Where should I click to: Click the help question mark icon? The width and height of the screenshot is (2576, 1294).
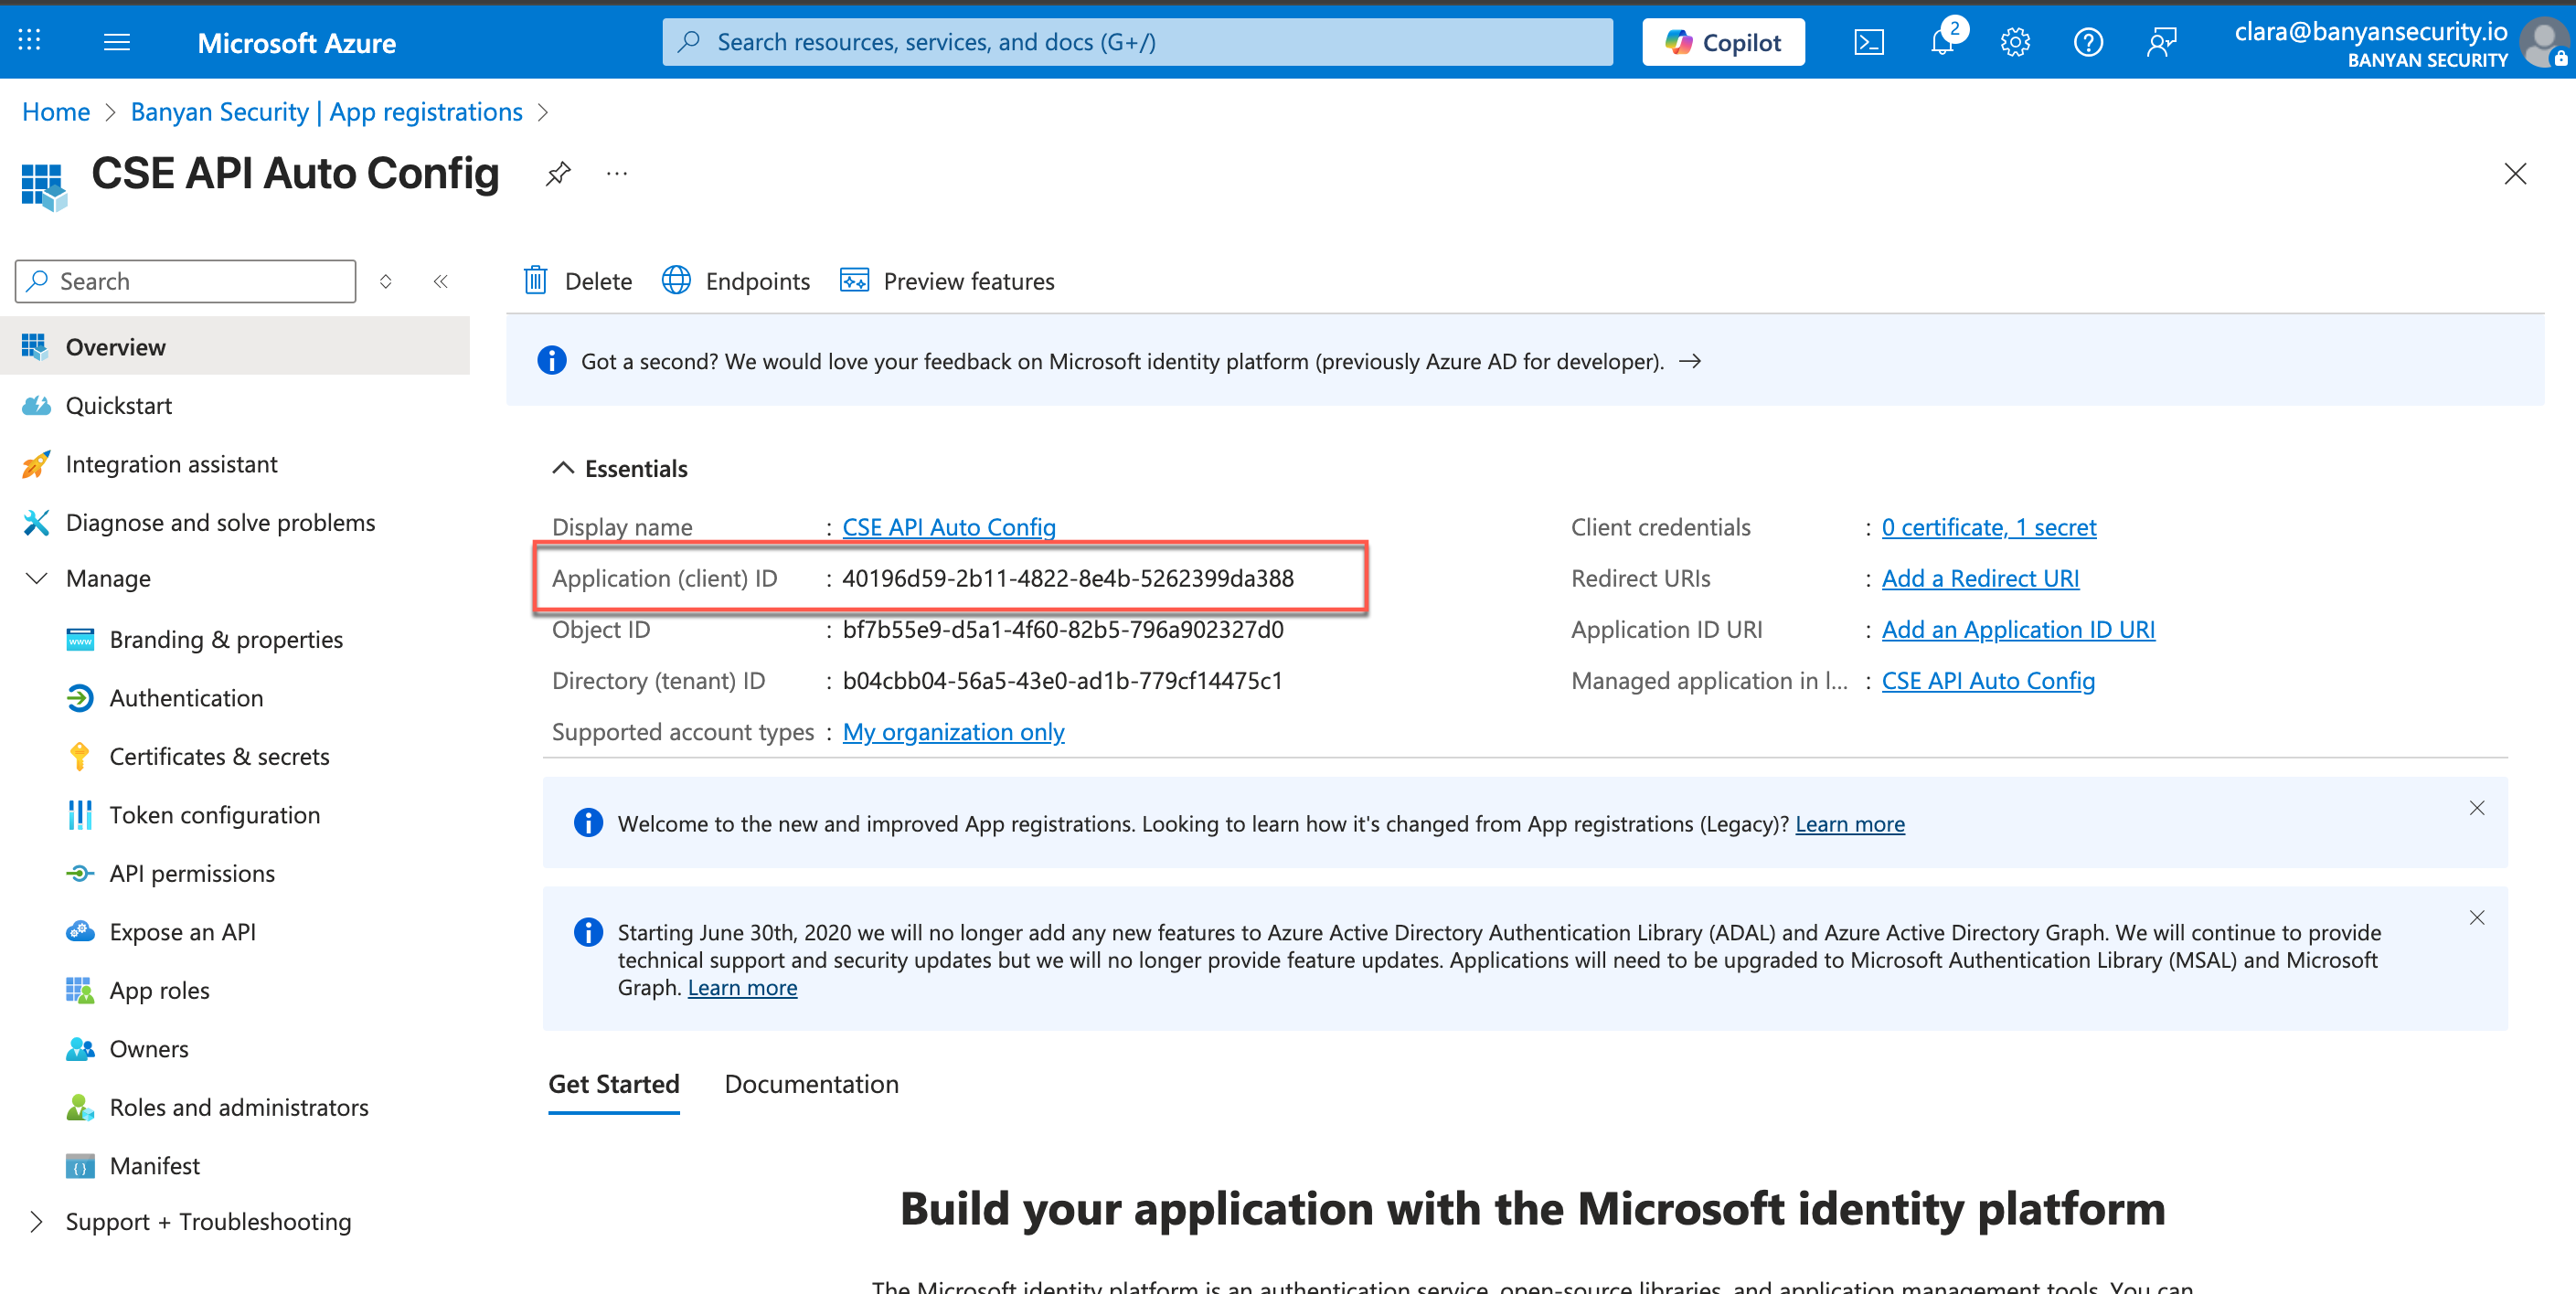2087,42
